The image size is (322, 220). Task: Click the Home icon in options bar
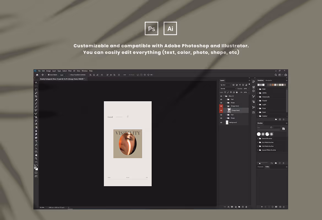pos(37,75)
